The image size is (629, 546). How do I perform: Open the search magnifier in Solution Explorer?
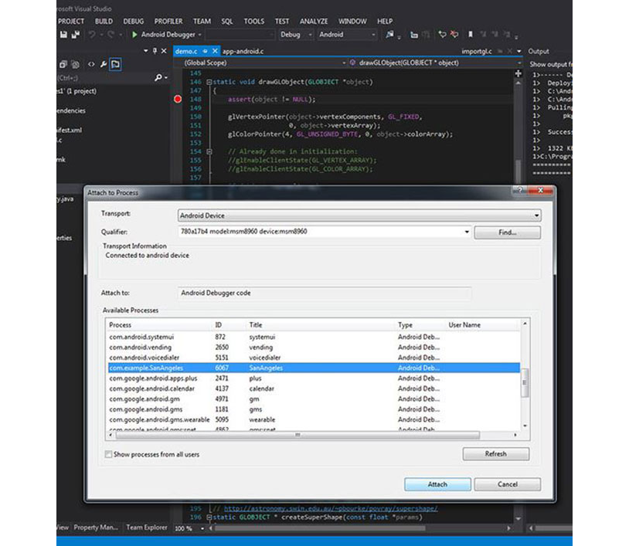pyautogui.click(x=158, y=76)
